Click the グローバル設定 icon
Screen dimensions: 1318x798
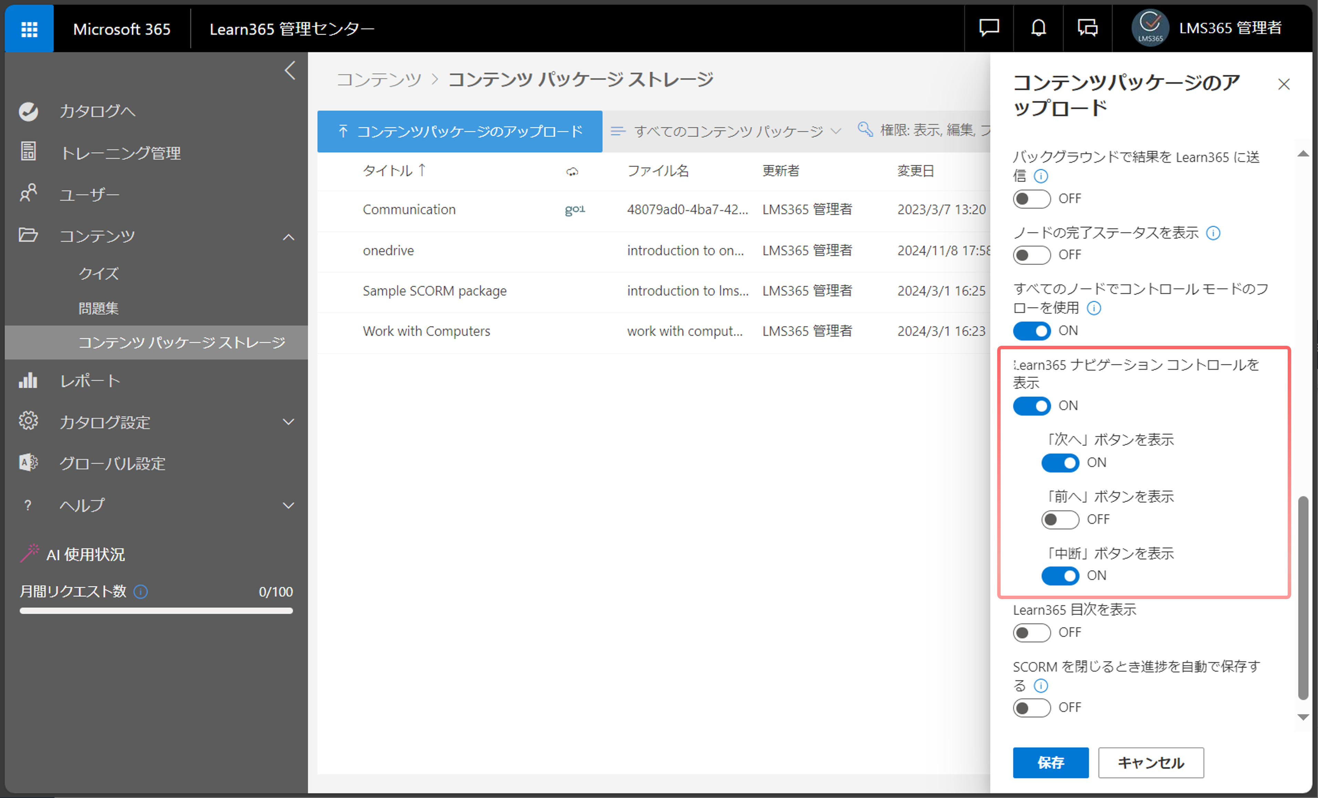click(28, 463)
